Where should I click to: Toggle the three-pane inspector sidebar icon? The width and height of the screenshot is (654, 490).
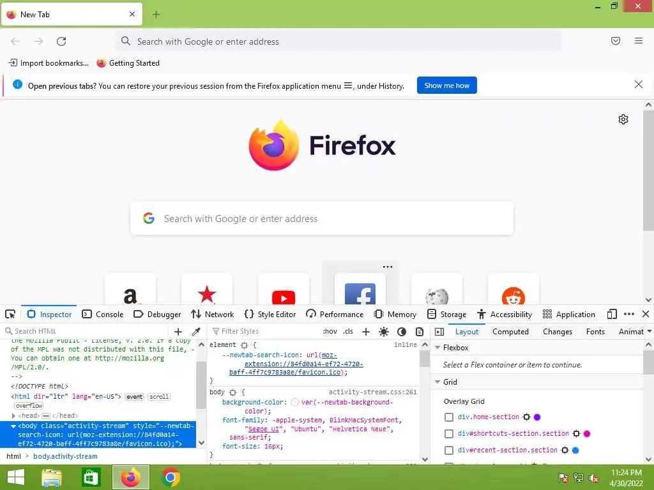(x=439, y=331)
